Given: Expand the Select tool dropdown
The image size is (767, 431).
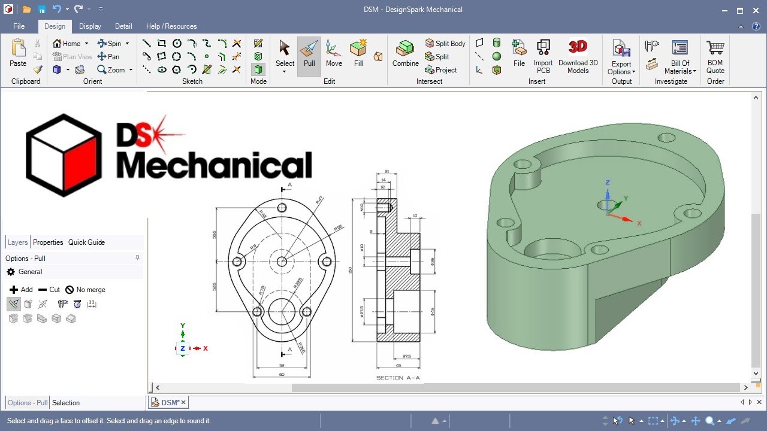Looking at the screenshot, I should 285,72.
